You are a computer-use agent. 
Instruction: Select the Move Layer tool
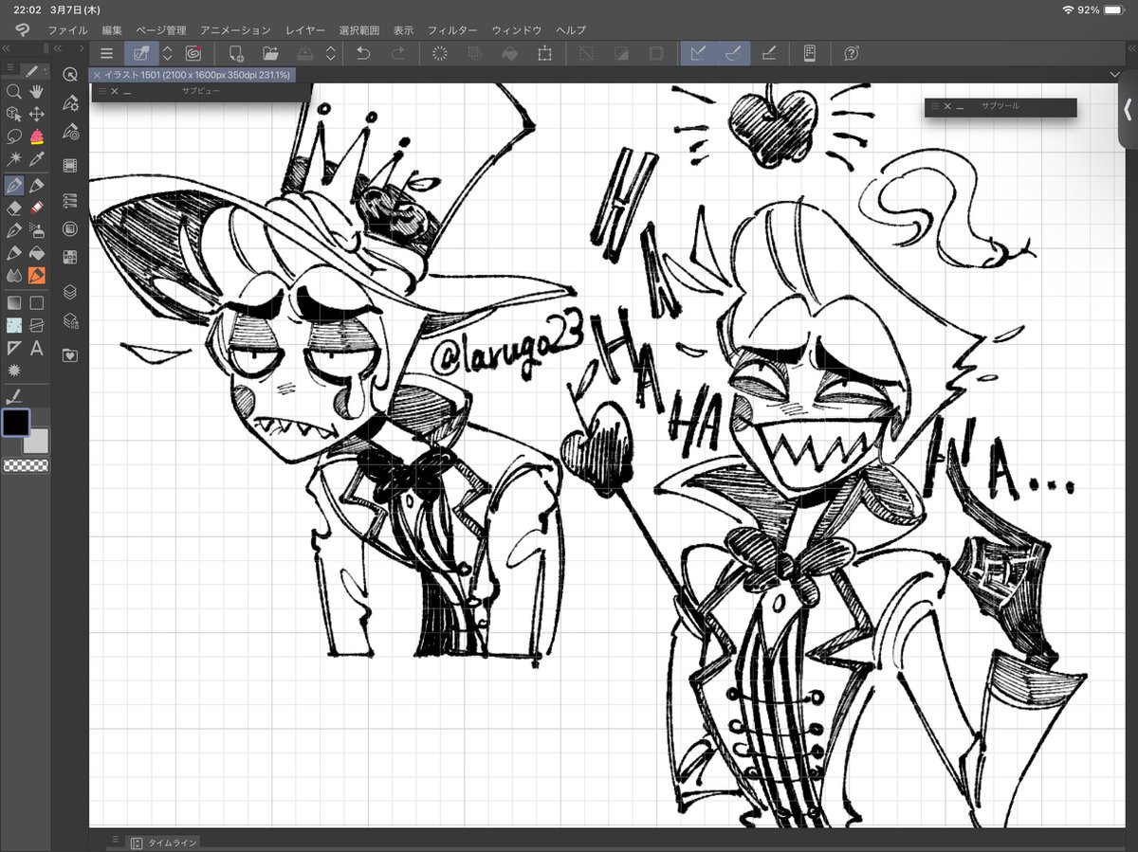37,115
